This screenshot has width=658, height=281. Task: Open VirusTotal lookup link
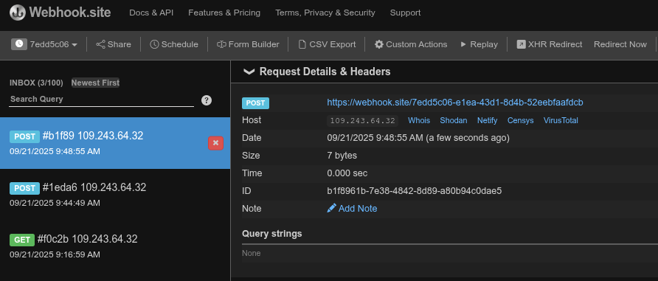(x=561, y=120)
